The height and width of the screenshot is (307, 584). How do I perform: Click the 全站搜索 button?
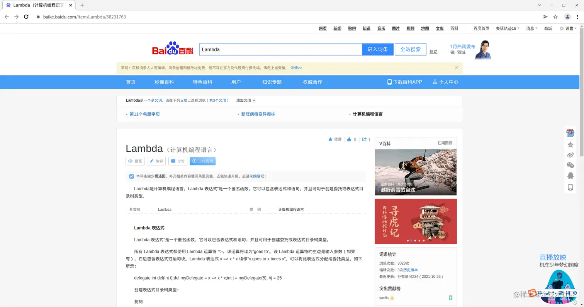point(411,49)
